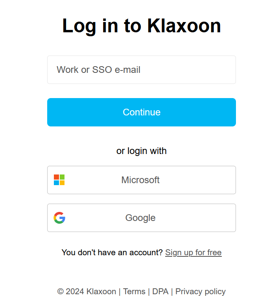Click "You don't have an account?" text
Viewport: 280px width, 308px height.
click(112, 252)
